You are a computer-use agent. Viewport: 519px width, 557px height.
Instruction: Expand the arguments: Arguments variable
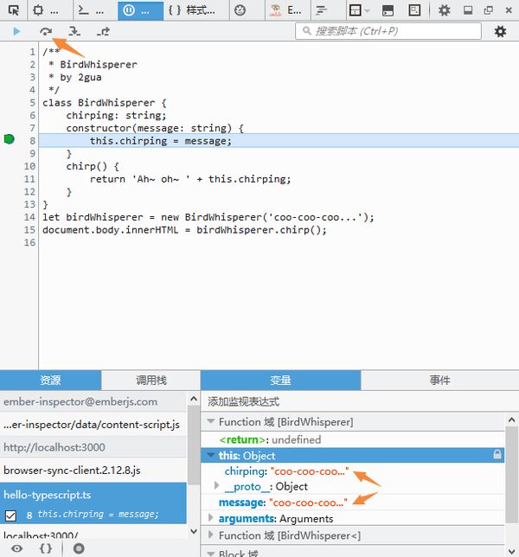[211, 517]
